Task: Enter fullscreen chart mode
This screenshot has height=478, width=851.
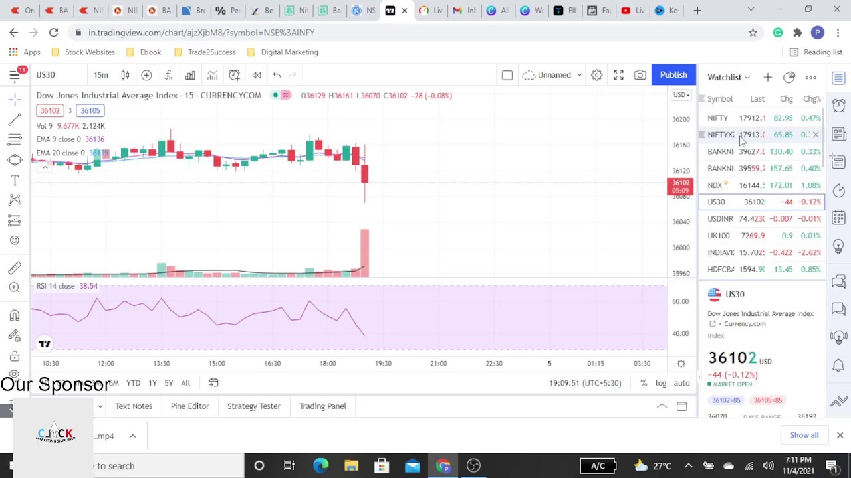Action: tap(618, 75)
